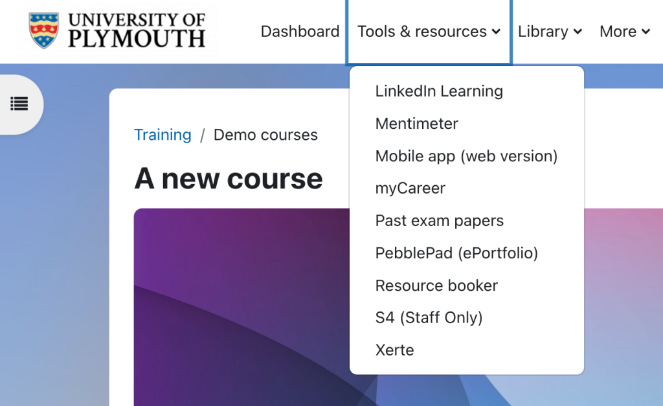Image resolution: width=663 pixels, height=406 pixels.
Task: Open Mentimeter from Tools & resources
Action: [416, 123]
